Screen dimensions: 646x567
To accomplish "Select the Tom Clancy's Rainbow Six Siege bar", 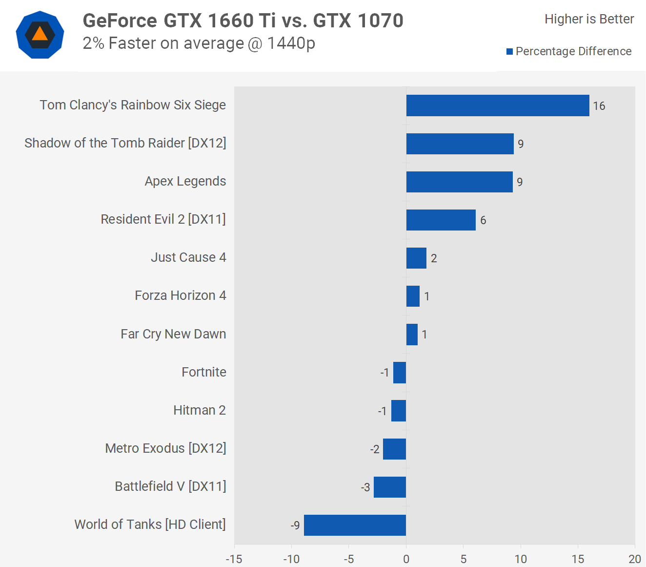I will (x=497, y=105).
